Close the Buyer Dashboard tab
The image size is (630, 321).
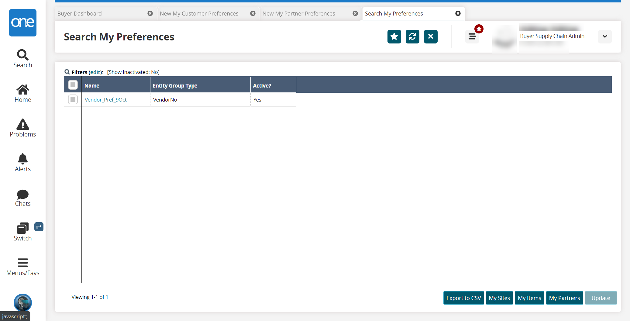coord(150,13)
